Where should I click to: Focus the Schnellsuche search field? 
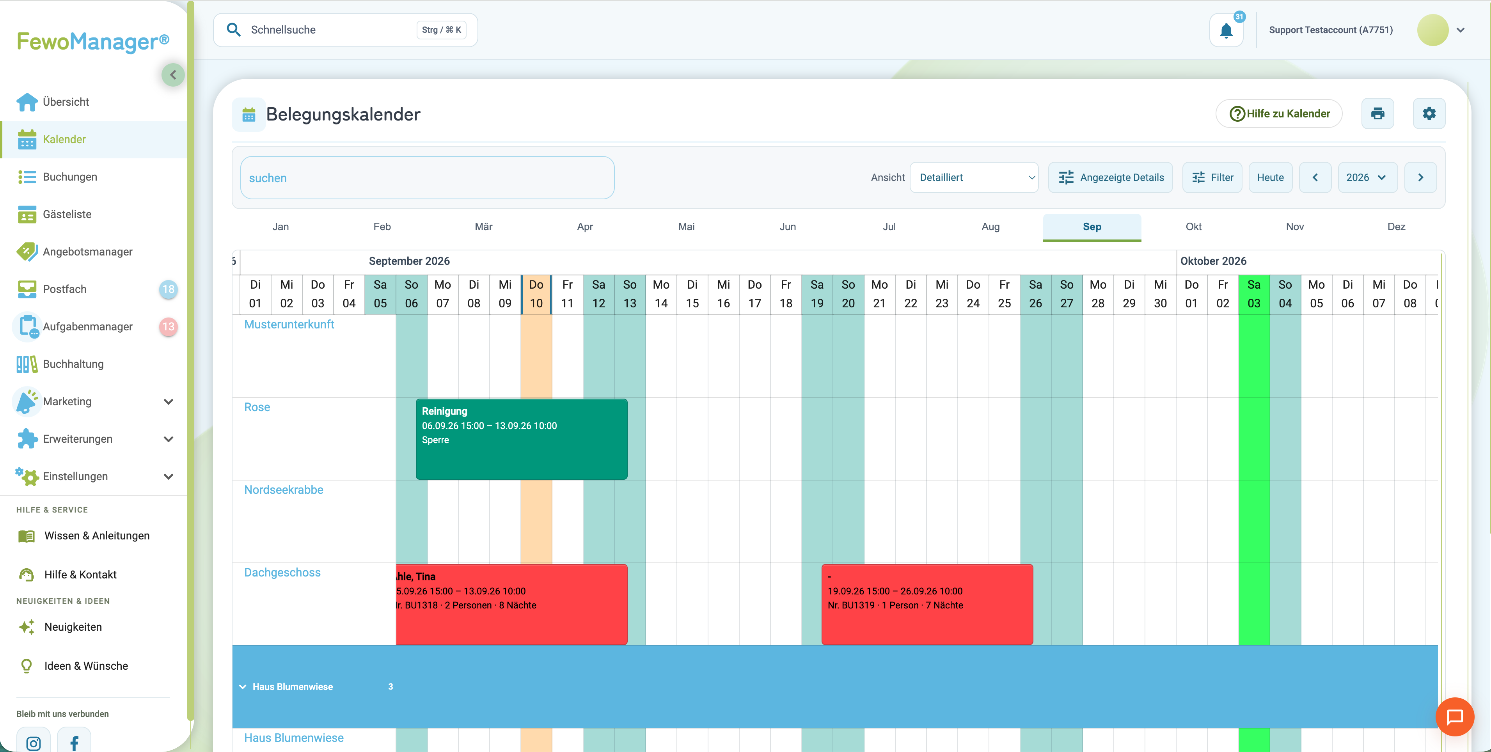click(346, 30)
